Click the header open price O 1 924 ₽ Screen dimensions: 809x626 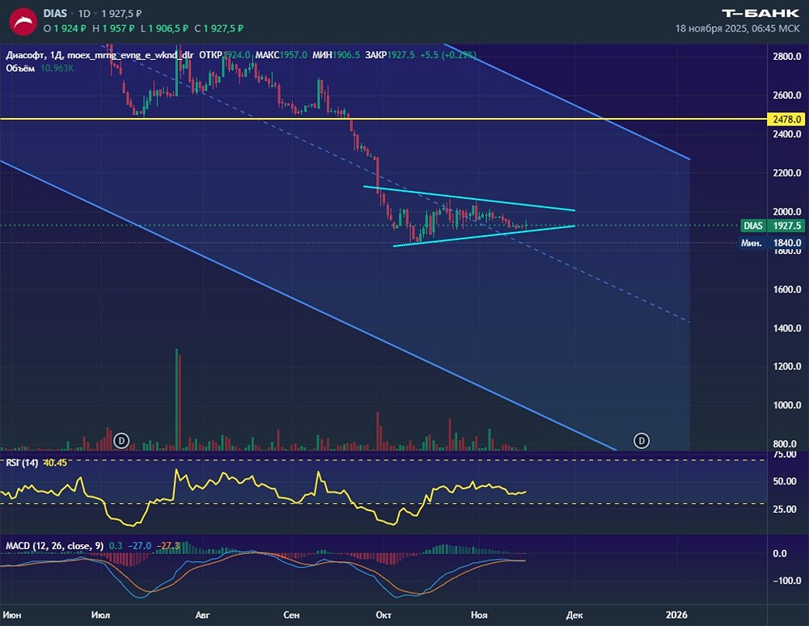(65, 28)
